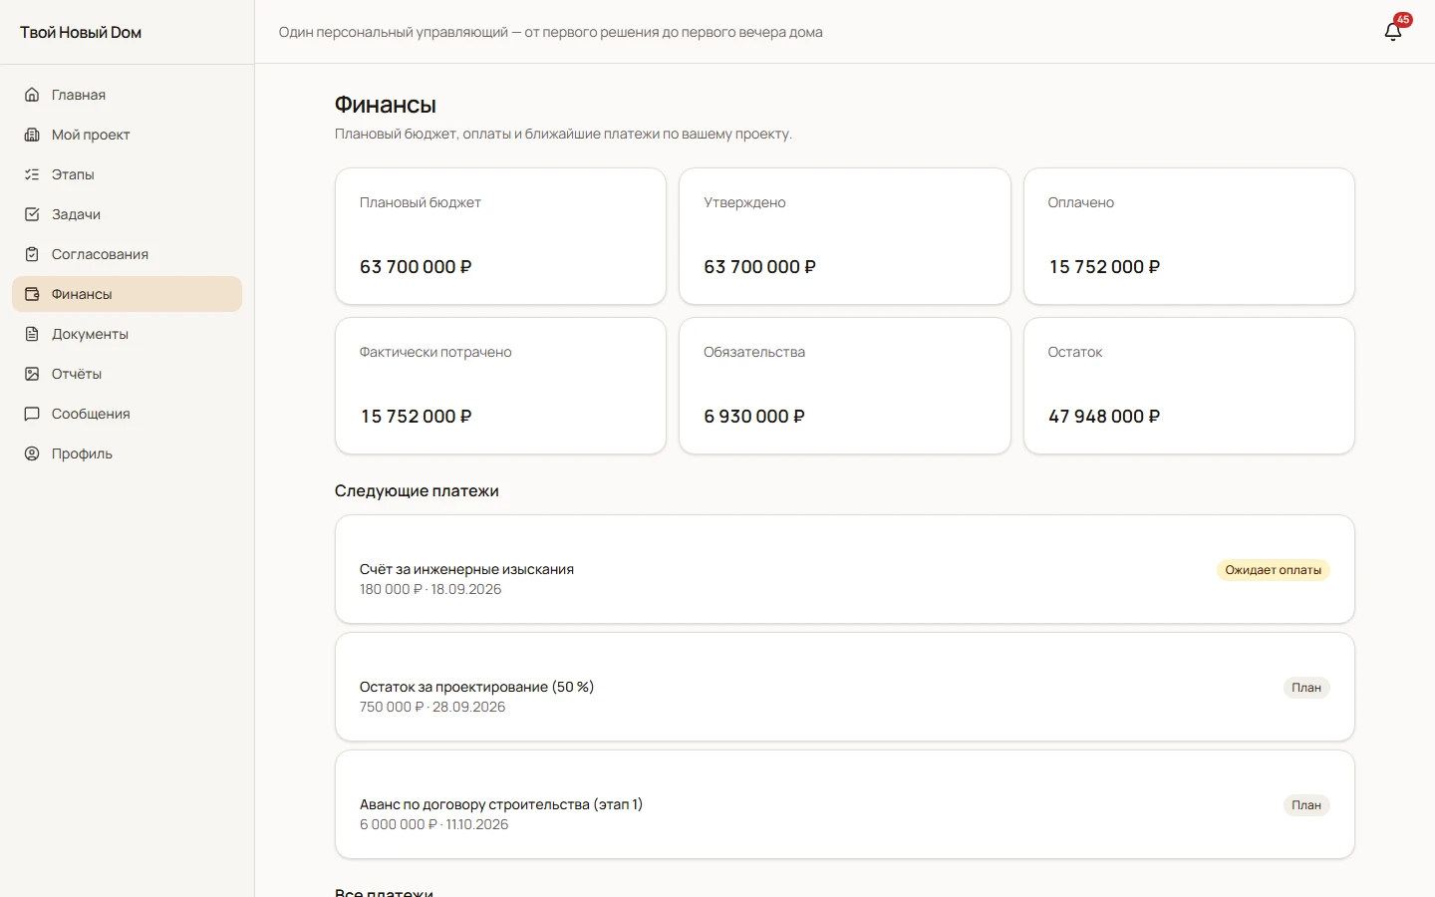Open Счёт за инженерные изыскания payment
1435x897 pixels.
845,569
